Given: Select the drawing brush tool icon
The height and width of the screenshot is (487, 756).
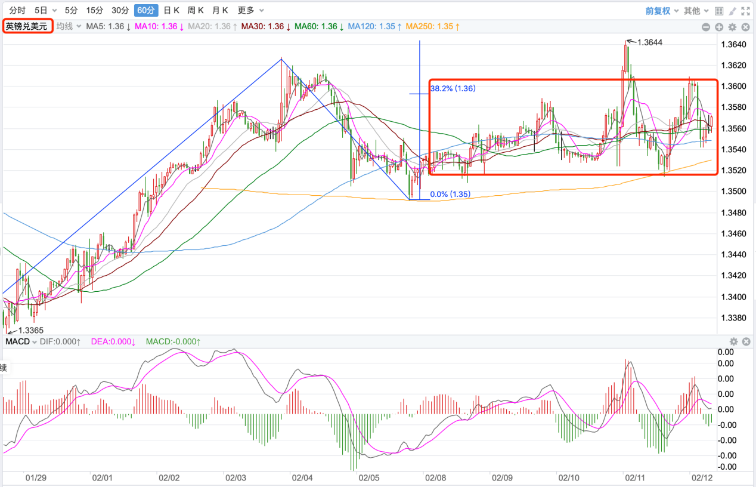Looking at the screenshot, I should tap(732, 11).
